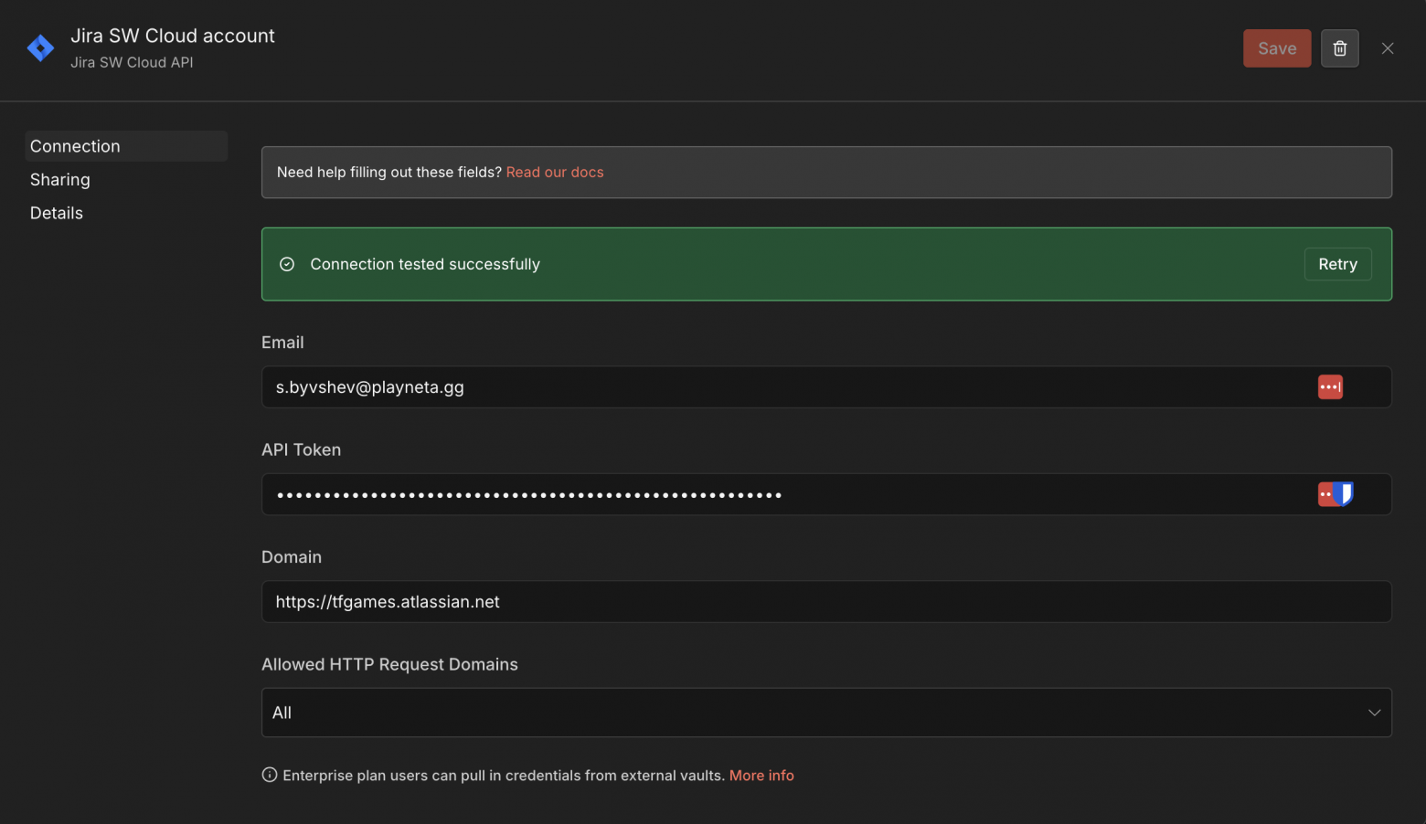Viewport: 1426px width, 824px height.
Task: Click the dropdown chevron next to All
Action: [1374, 713]
